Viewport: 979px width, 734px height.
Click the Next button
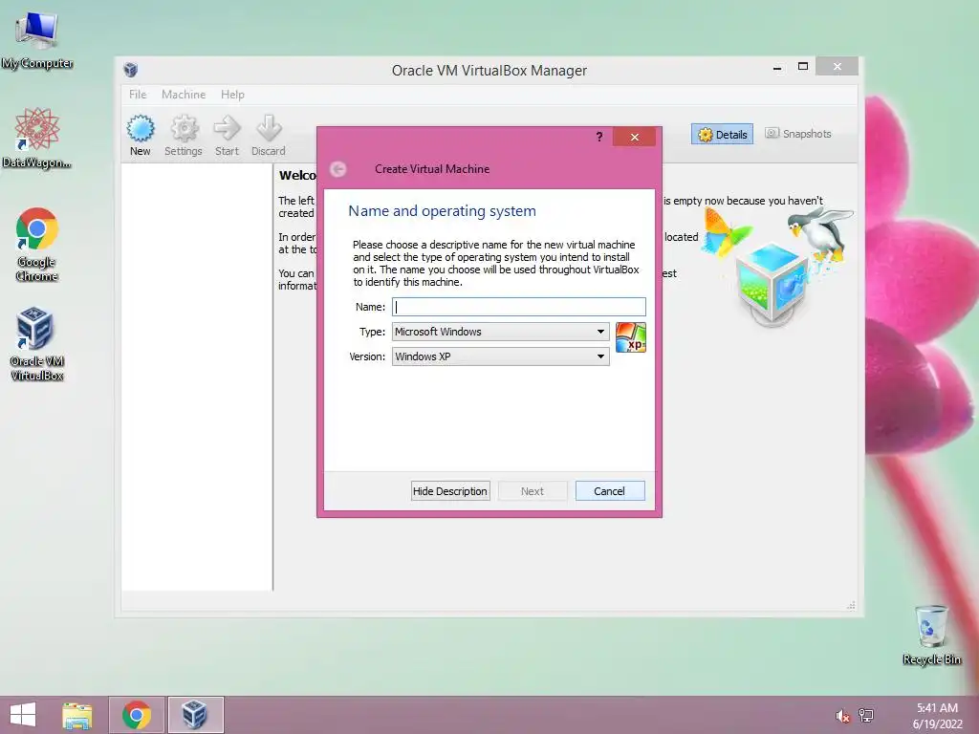533,491
